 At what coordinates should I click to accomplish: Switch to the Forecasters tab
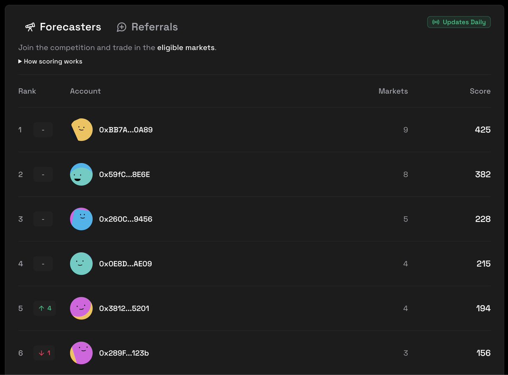(63, 27)
